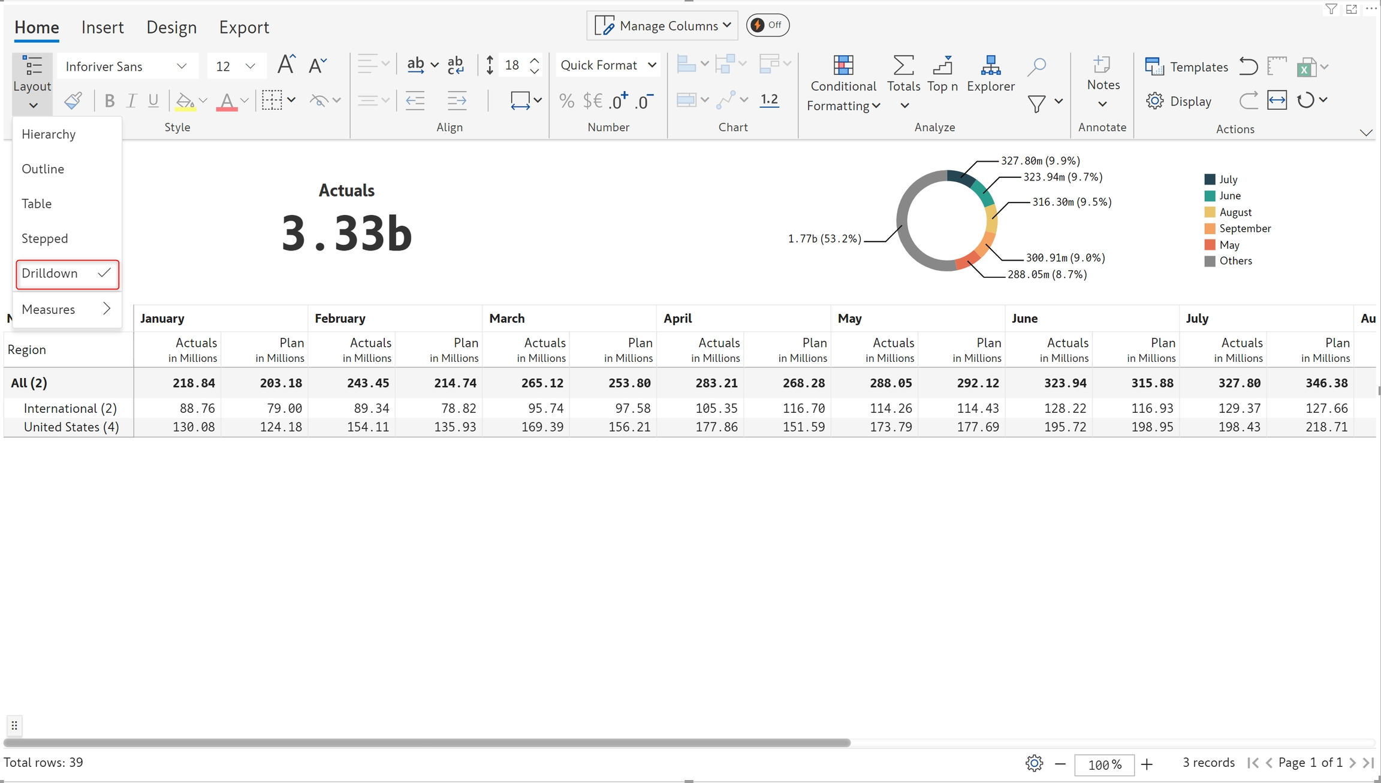
Task: Open the Inforiver Sans font dropdown
Action: [127, 66]
